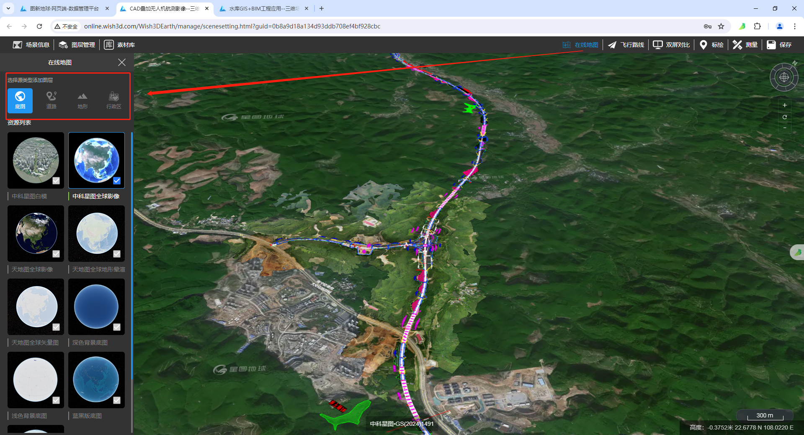Open 飞行路线 flight route tool
Image resolution: width=804 pixels, height=435 pixels.
coord(626,45)
